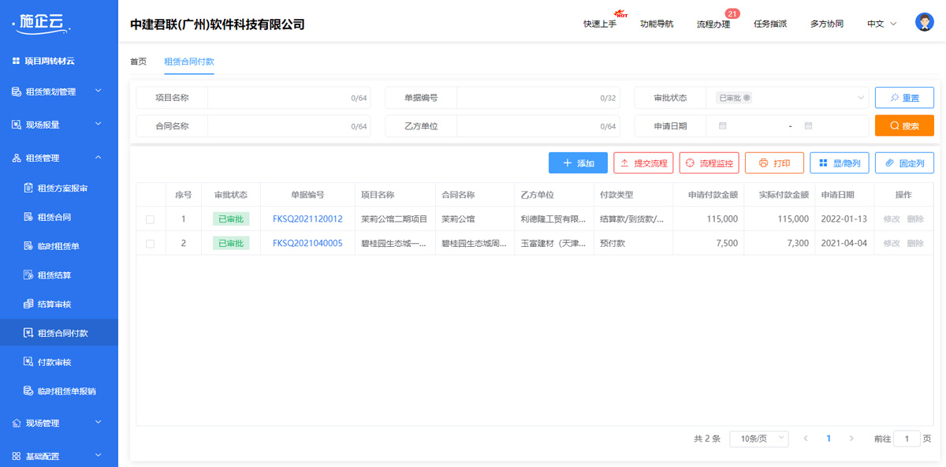Click the 已审批 status in row 1

click(231, 219)
